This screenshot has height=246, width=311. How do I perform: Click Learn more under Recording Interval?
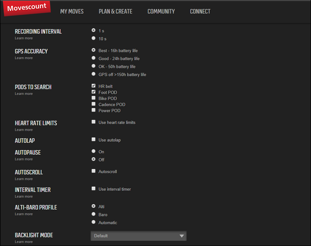(24, 38)
